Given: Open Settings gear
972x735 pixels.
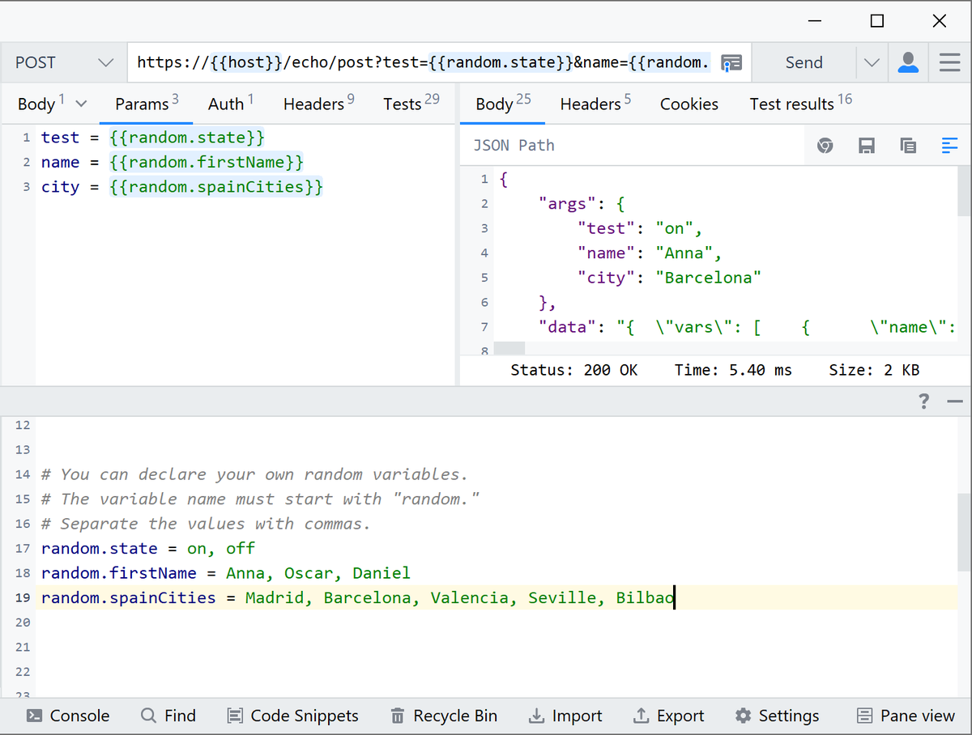Looking at the screenshot, I should [x=777, y=716].
